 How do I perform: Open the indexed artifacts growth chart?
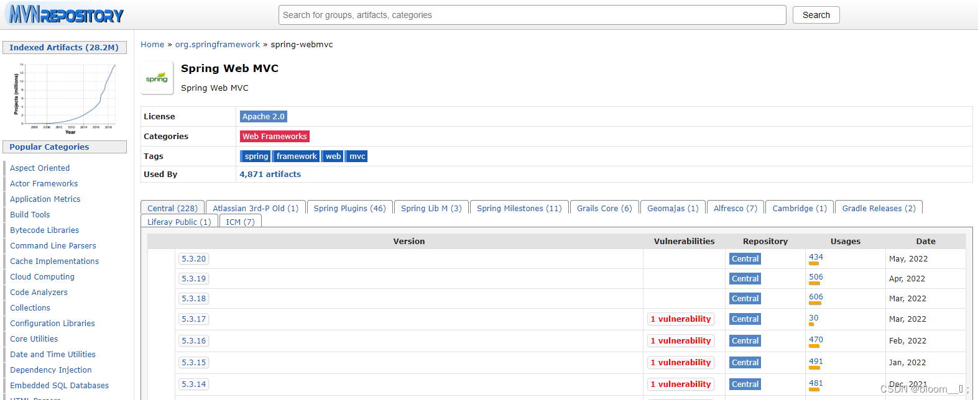click(x=65, y=98)
